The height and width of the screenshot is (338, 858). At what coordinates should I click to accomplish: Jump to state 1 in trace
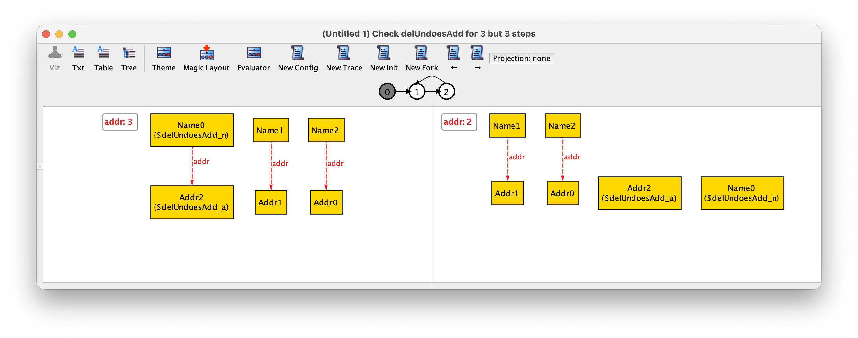point(417,92)
